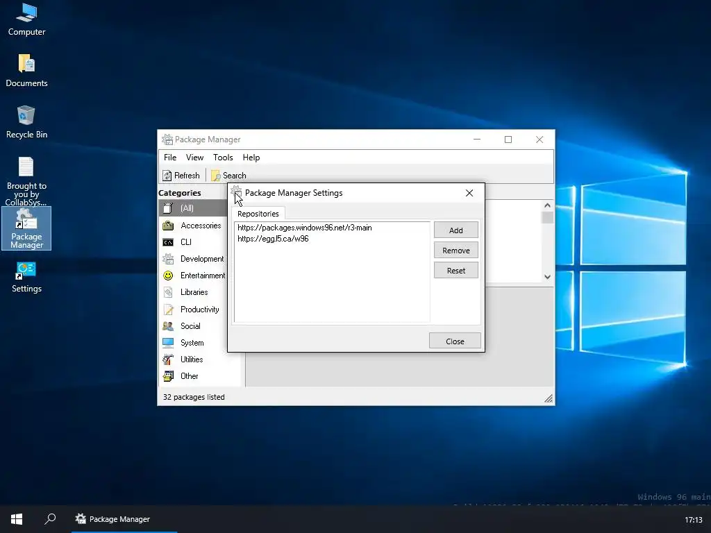Image resolution: width=711 pixels, height=533 pixels.
Task: Minimize the Package Manager window
Action: click(477, 139)
